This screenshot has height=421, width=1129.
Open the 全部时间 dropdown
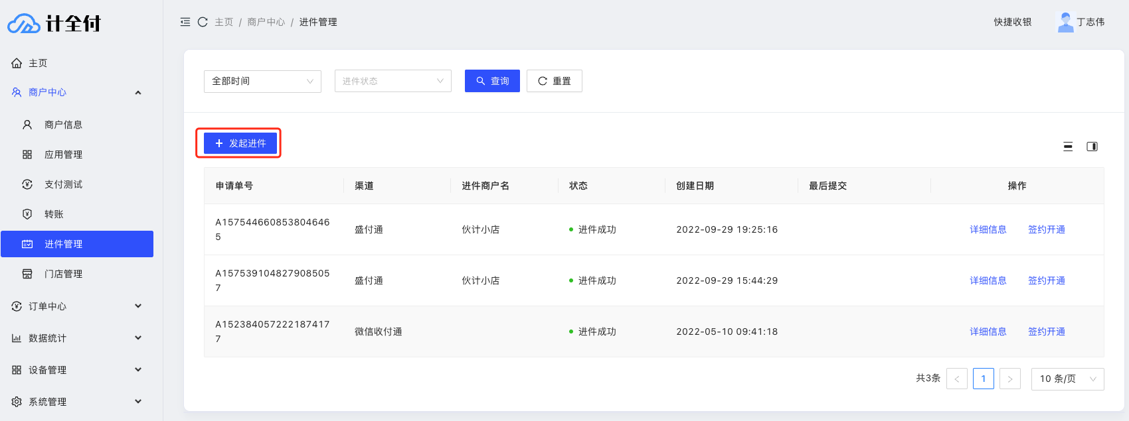pyautogui.click(x=262, y=81)
